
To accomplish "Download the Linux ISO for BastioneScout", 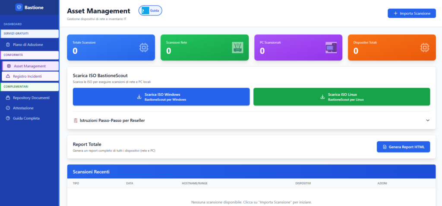I will (341, 97).
